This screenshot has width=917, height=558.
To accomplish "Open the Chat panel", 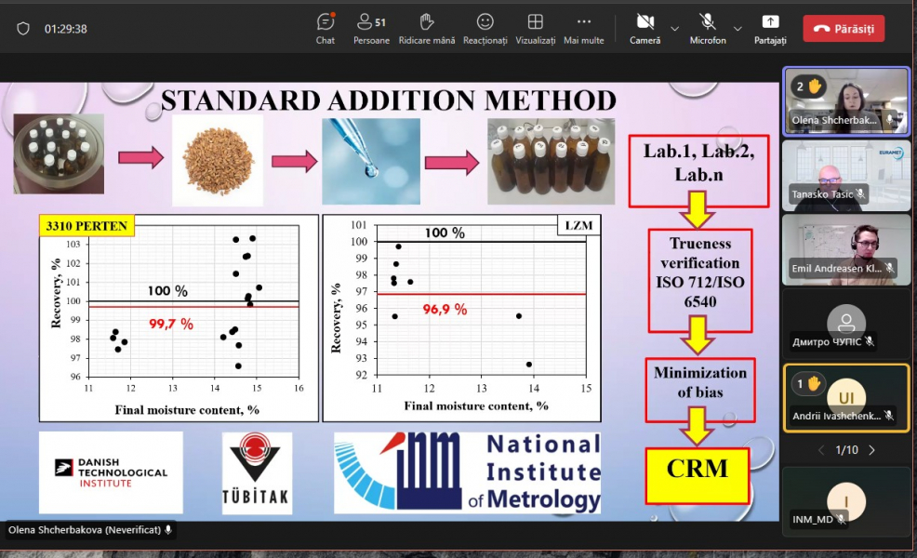I will (326, 28).
